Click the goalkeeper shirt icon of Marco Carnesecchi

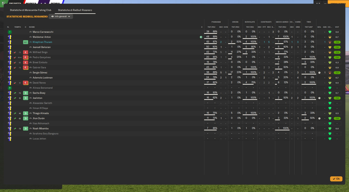point(10,32)
